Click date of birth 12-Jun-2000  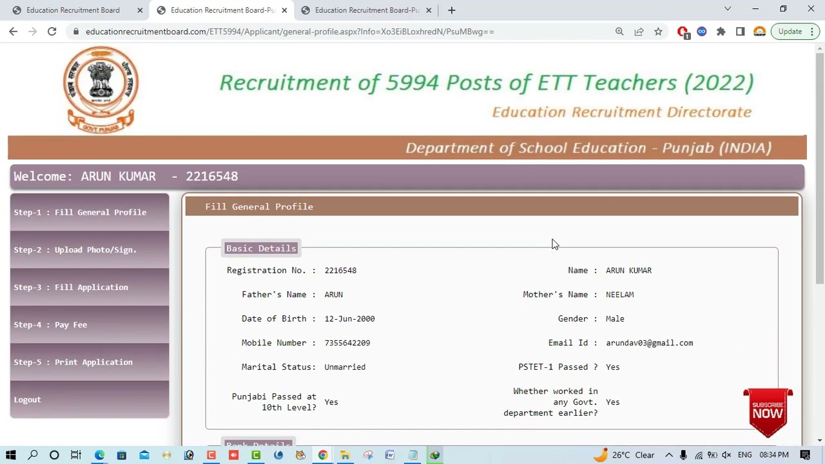point(349,319)
